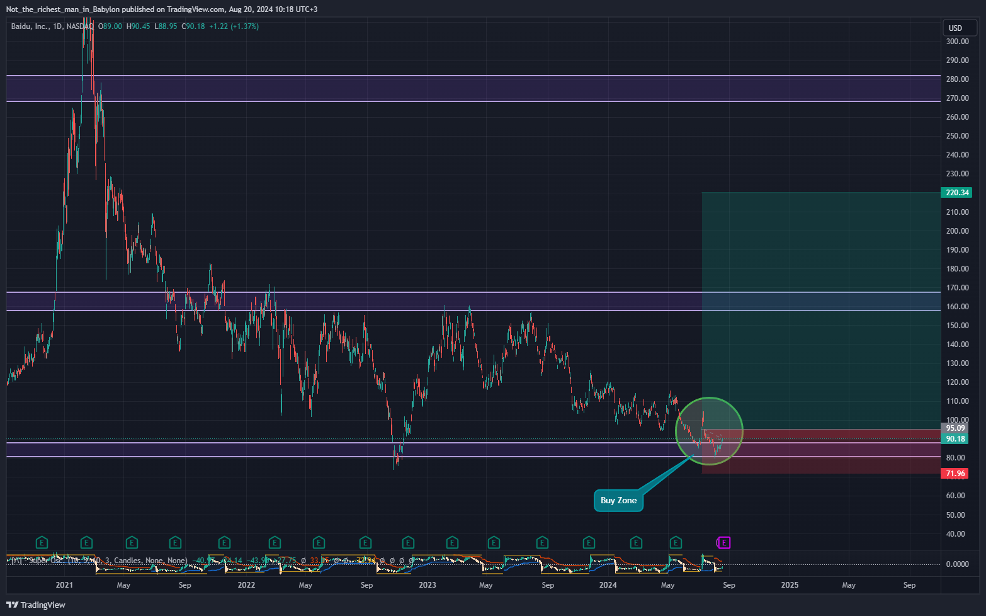The height and width of the screenshot is (616, 986).
Task: Click the +1.22 (+1.37%) change value
Action: [x=234, y=26]
